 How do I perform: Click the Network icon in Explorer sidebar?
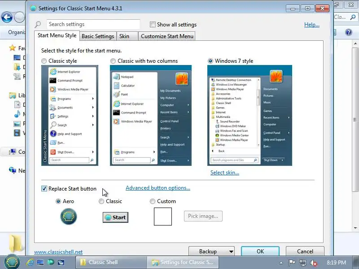[13, 170]
